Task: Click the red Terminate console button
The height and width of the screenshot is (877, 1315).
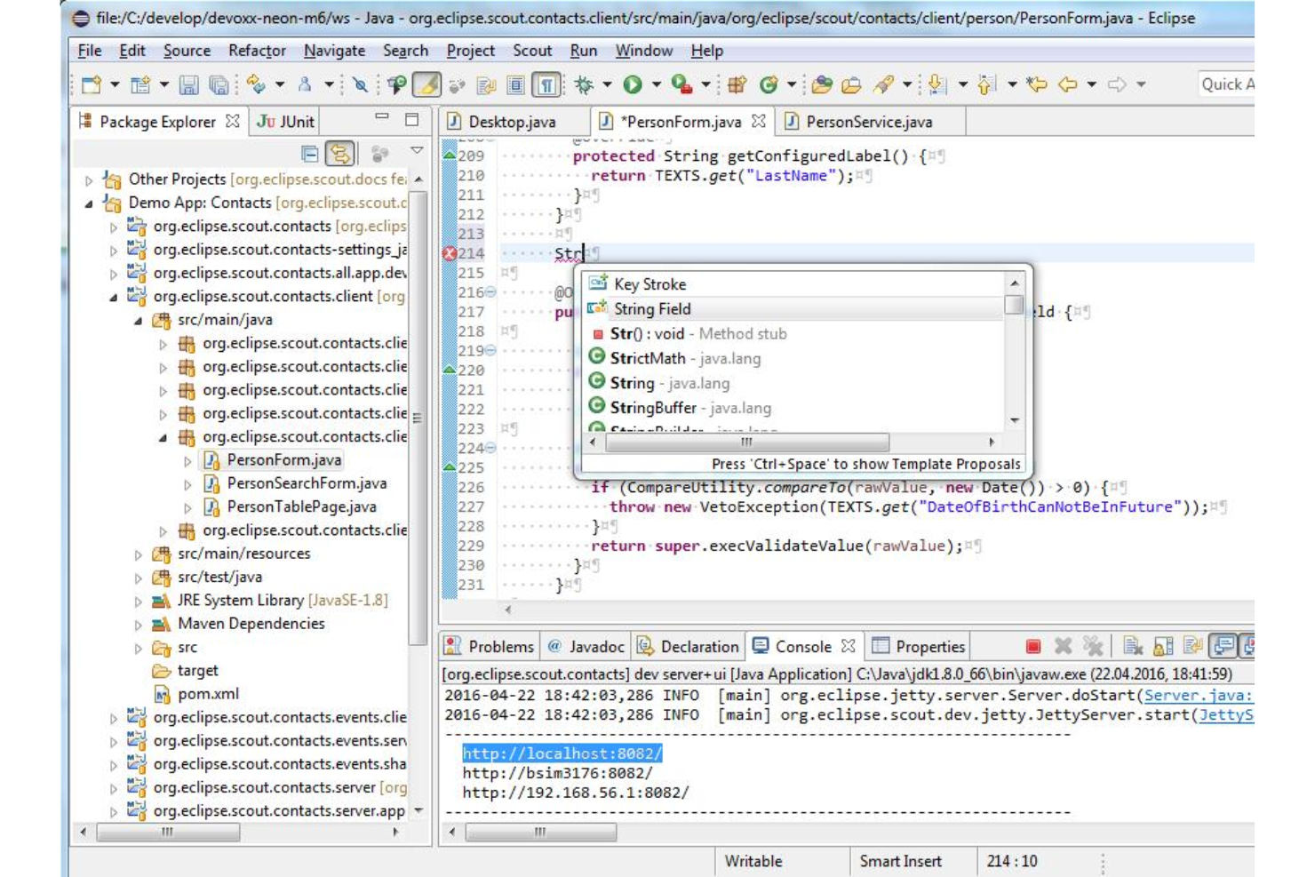Action: (1032, 647)
